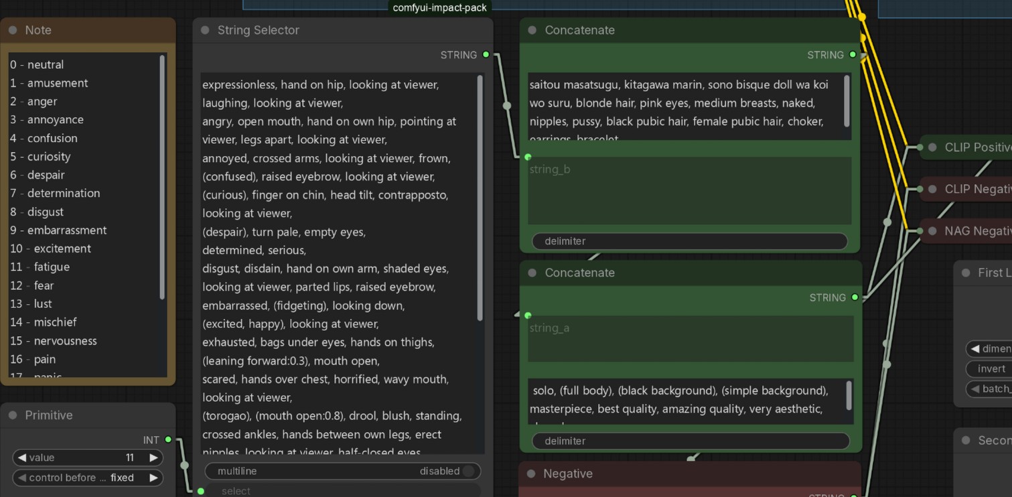Viewport: 1012px width, 497px height.
Task: Click the '16 - pain' line in Note
Action: 33,359
